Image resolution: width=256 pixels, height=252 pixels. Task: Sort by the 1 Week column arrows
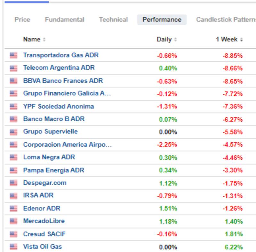[x=241, y=40]
